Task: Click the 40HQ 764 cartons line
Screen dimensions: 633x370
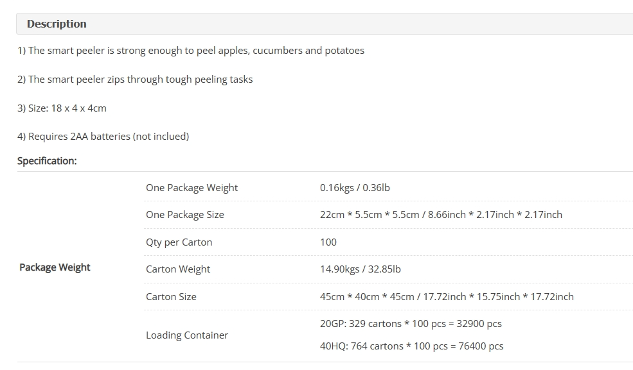Action: [412, 346]
